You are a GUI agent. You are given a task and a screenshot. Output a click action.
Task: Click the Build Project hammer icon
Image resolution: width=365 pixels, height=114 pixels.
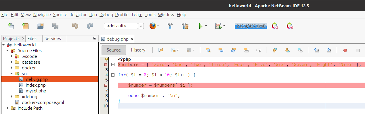click(170, 26)
